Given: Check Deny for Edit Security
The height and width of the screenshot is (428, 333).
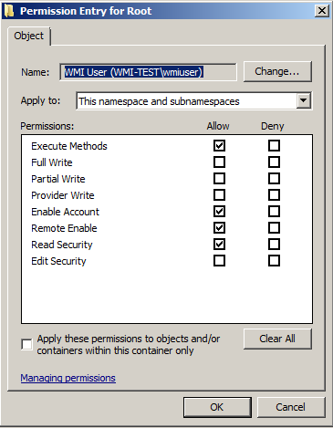Looking at the screenshot, I should (274, 261).
